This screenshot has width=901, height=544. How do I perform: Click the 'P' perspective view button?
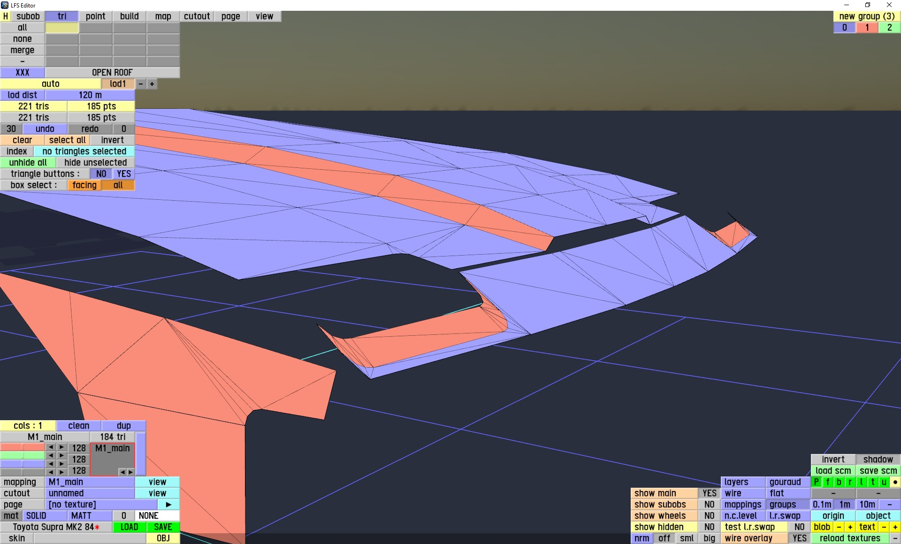click(x=816, y=482)
